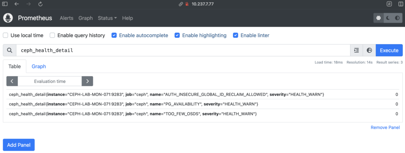Switch to dark theme moon icon

(388, 18)
